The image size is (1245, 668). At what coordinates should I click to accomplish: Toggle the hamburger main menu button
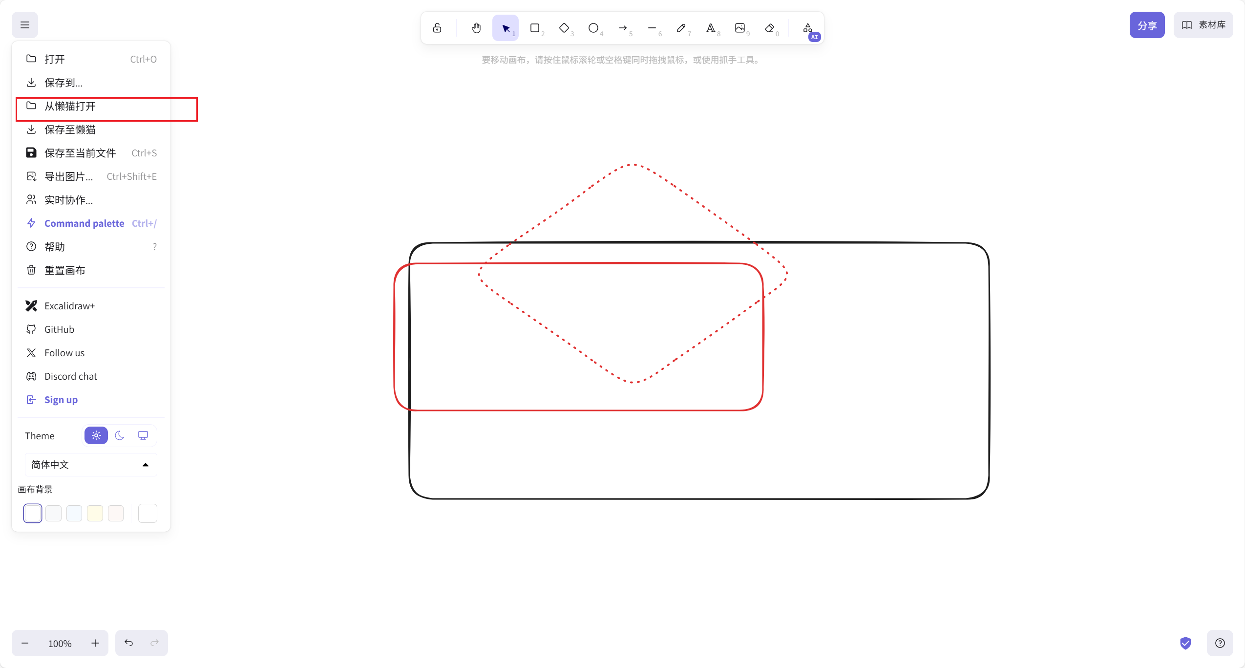coord(25,25)
